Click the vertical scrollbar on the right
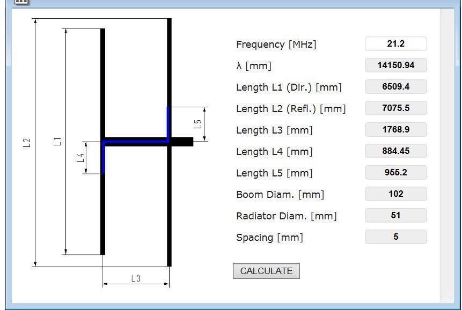Viewport: 462px width, 310px height. (x=447, y=156)
